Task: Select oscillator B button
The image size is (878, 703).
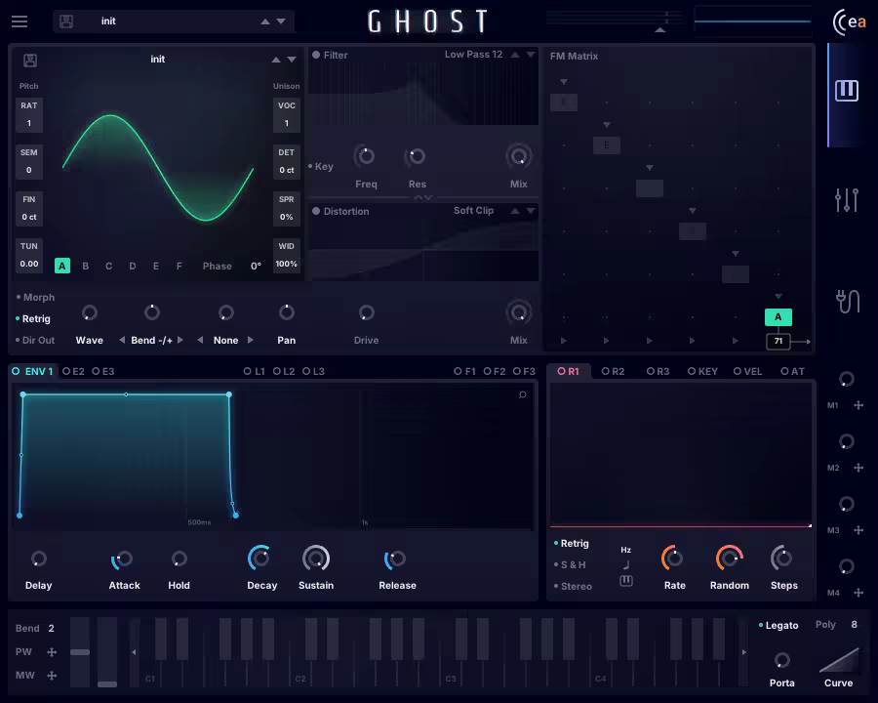Action: point(86,266)
